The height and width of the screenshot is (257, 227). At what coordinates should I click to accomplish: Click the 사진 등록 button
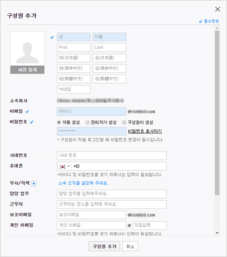(x=27, y=70)
